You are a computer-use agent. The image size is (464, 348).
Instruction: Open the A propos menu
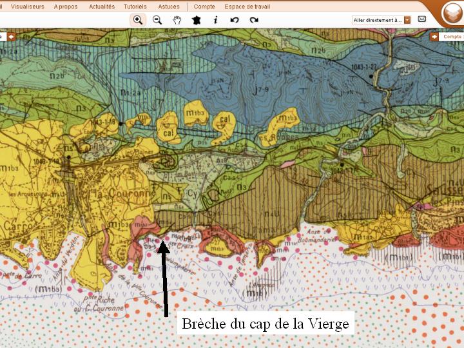click(64, 6)
